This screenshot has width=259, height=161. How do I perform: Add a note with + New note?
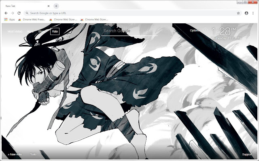coord(15,155)
